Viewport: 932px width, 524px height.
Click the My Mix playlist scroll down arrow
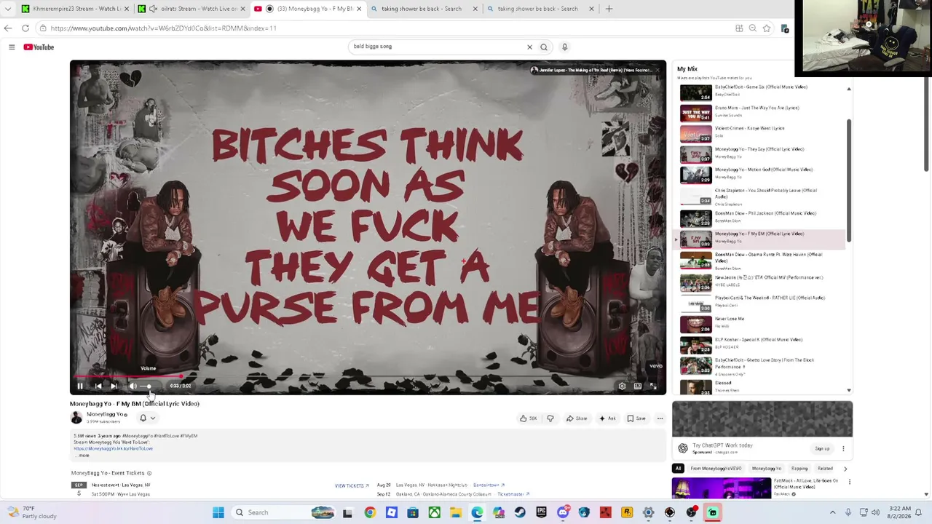[x=849, y=391]
